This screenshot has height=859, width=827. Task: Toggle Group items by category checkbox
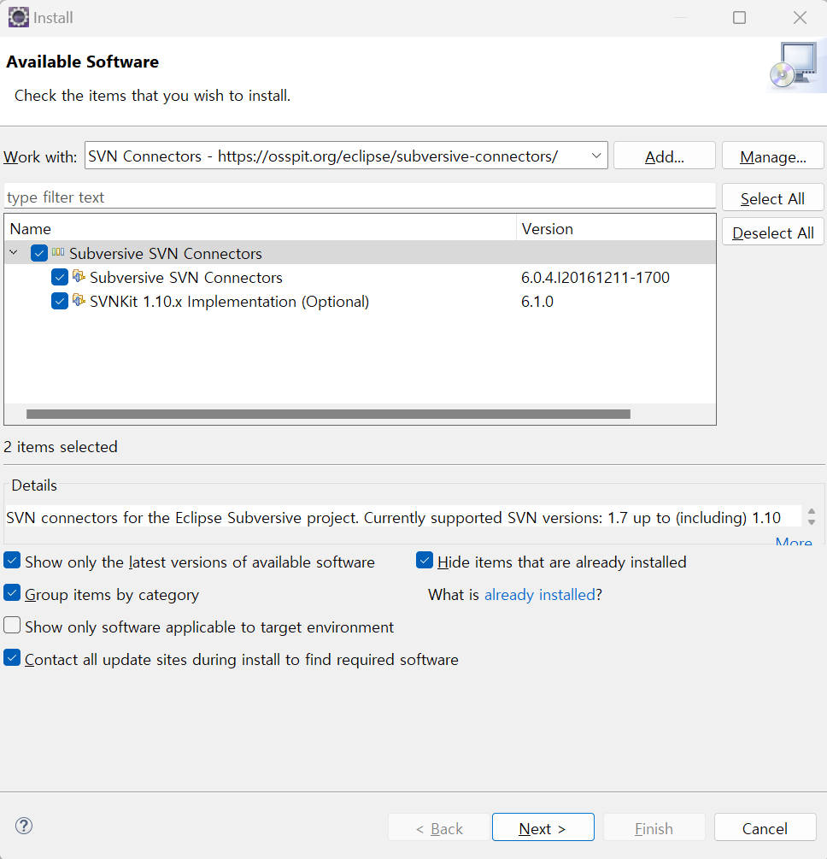pos(12,593)
